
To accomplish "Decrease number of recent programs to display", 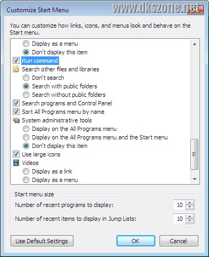I will click(x=190, y=207).
